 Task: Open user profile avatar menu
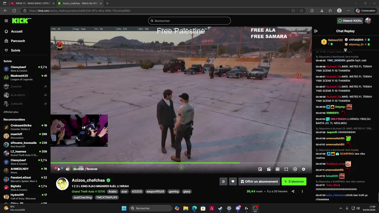click(368, 21)
